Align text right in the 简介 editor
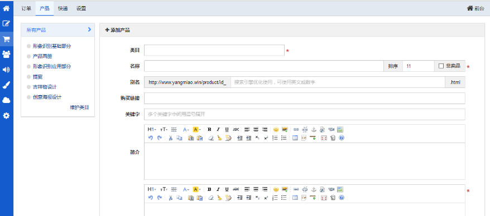The width and height of the screenshot is (490, 216). (x=265, y=129)
